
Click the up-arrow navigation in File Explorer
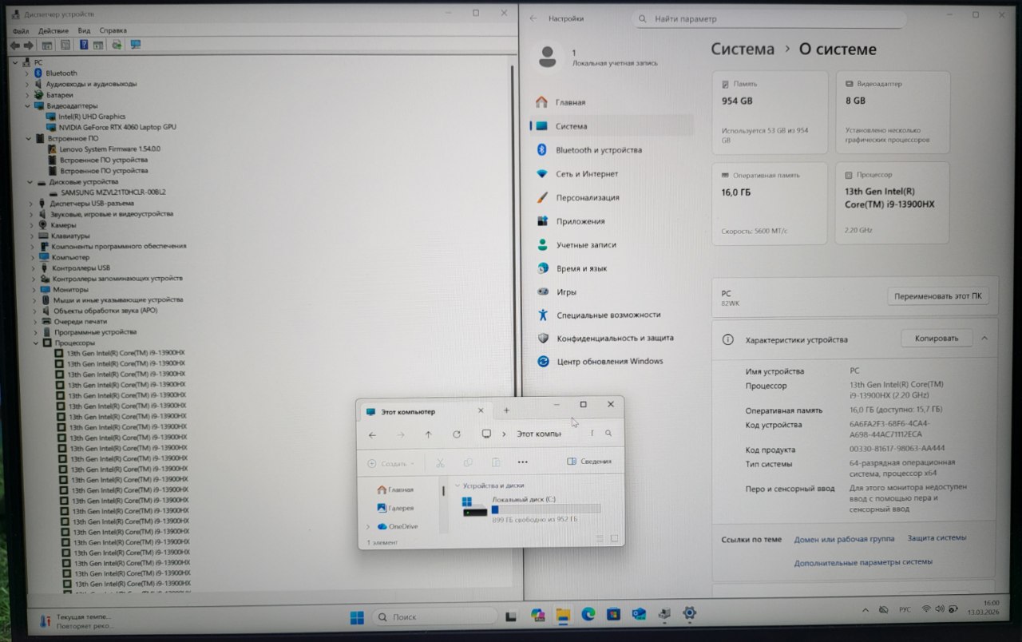coord(429,434)
